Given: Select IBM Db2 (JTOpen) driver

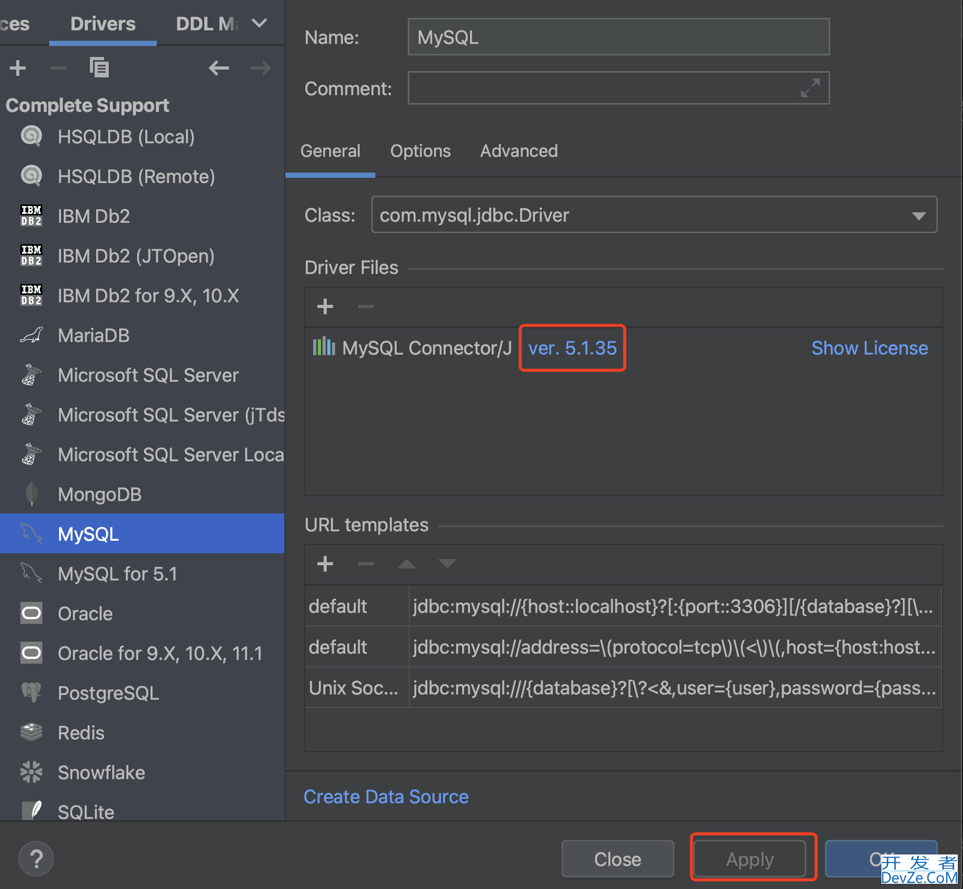Looking at the screenshot, I should pos(142,256).
